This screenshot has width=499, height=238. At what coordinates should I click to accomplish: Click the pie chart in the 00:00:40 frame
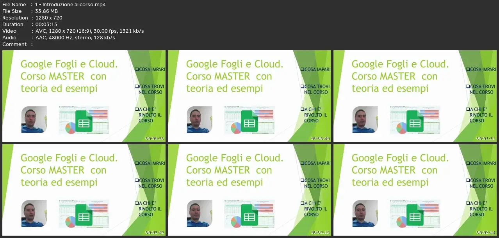236,128
